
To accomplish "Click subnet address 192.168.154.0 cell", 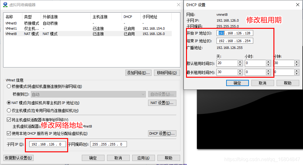I will pos(154,28).
